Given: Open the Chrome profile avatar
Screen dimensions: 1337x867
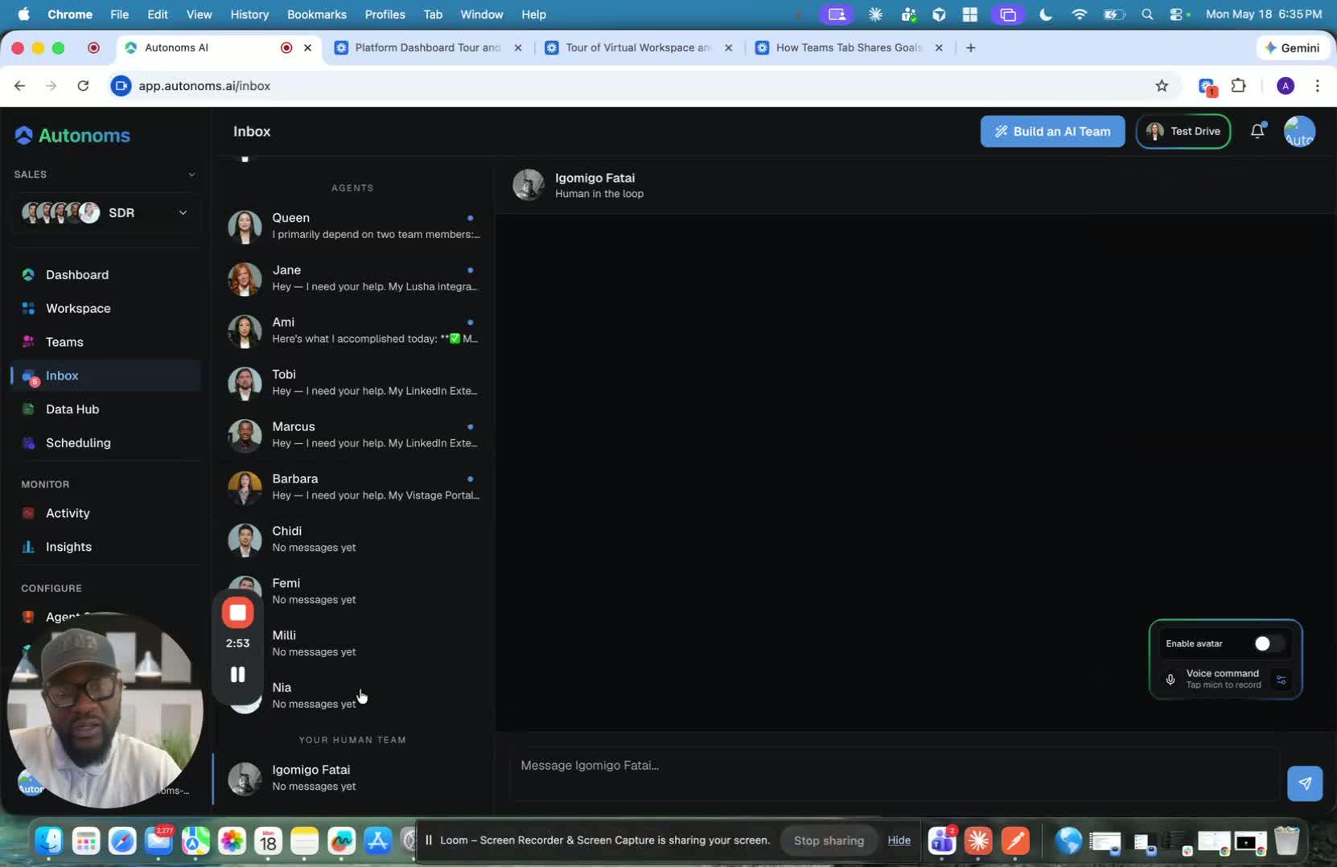Looking at the screenshot, I should tap(1286, 86).
